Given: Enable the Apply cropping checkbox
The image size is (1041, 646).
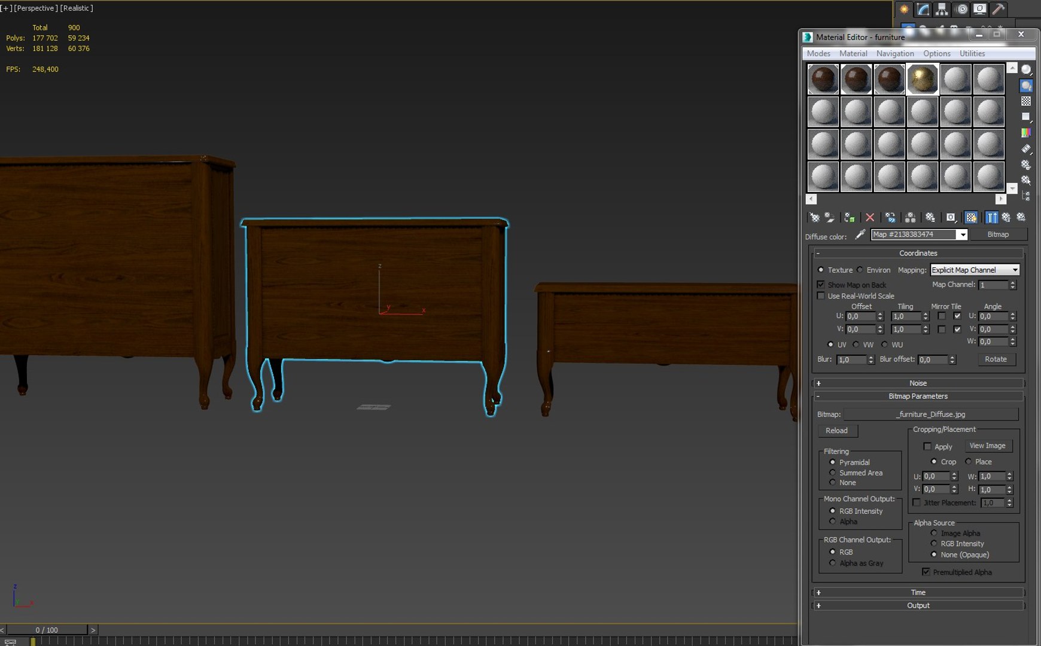Looking at the screenshot, I should click(x=927, y=446).
